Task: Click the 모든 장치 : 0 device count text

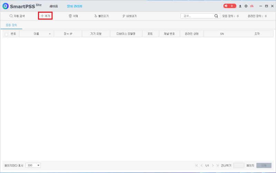Action: click(230, 16)
